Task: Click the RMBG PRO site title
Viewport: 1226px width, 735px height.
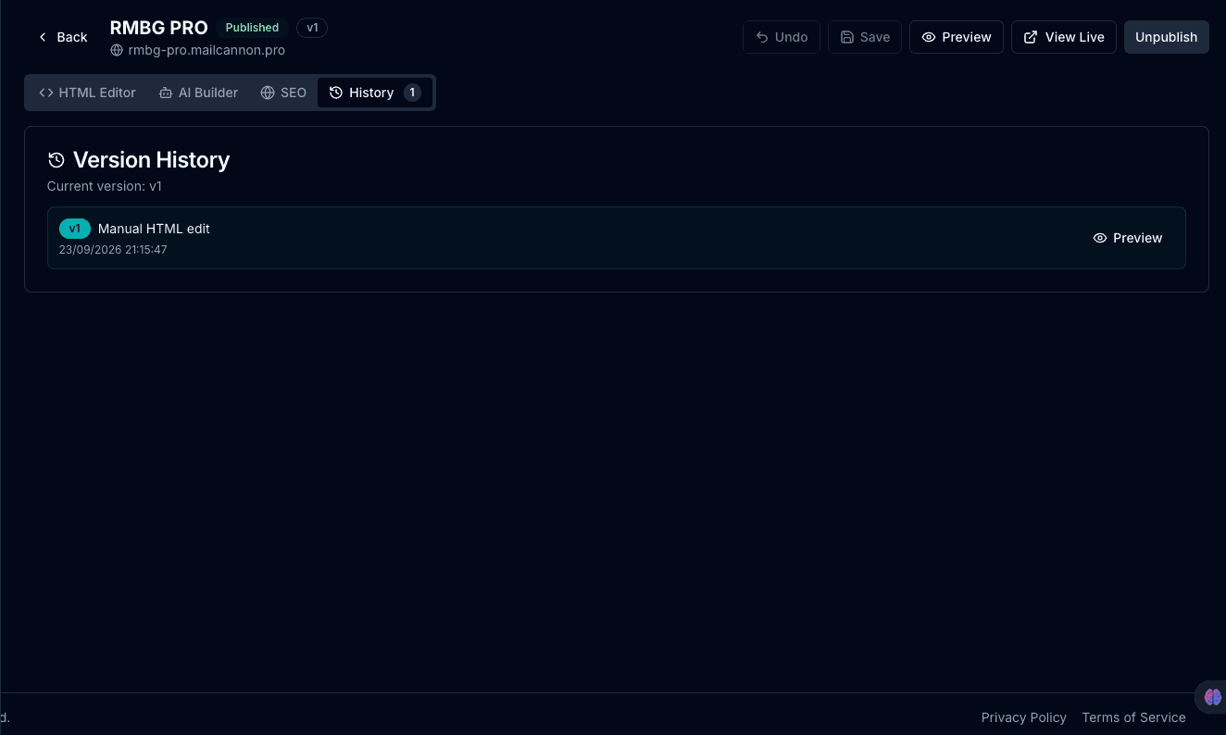Action: click(x=159, y=28)
